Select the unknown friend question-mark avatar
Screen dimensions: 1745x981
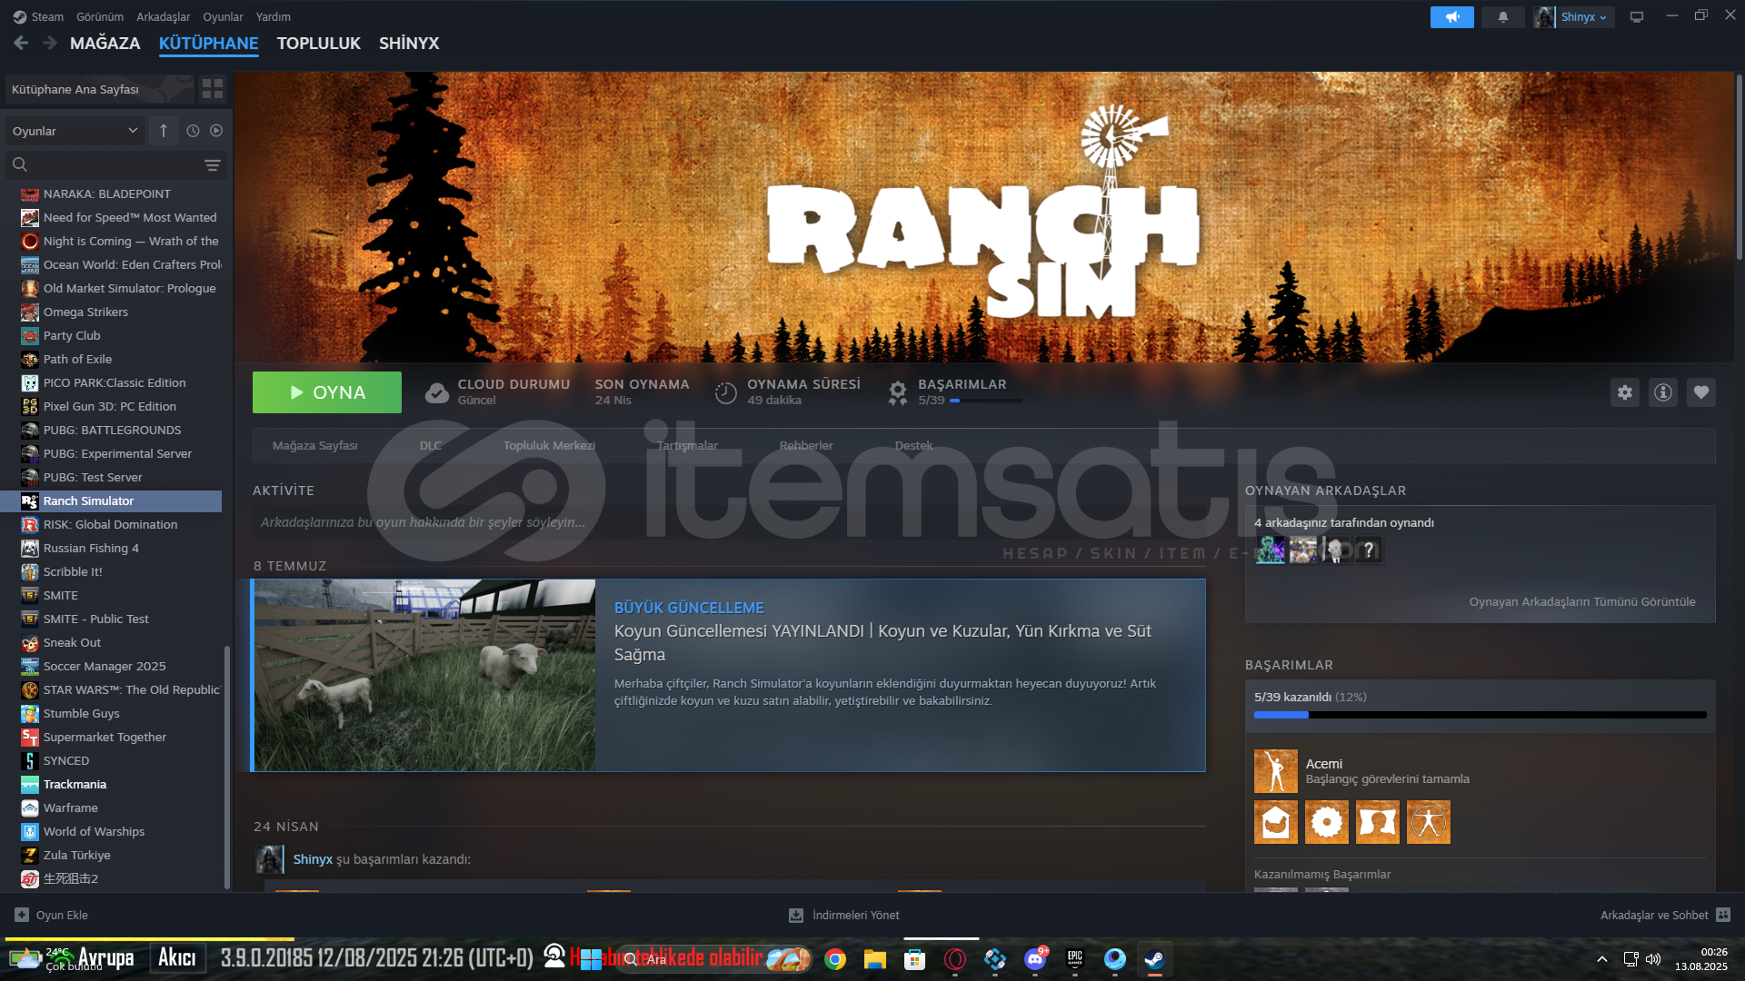click(x=1369, y=550)
